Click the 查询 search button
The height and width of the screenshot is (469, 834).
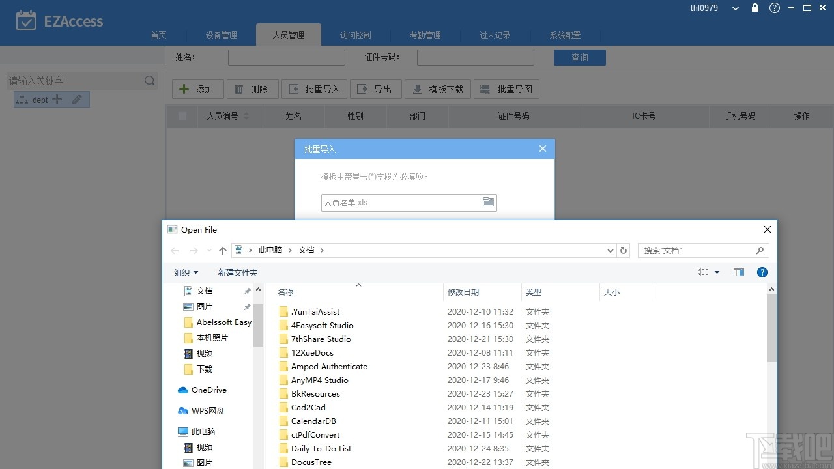tap(579, 57)
